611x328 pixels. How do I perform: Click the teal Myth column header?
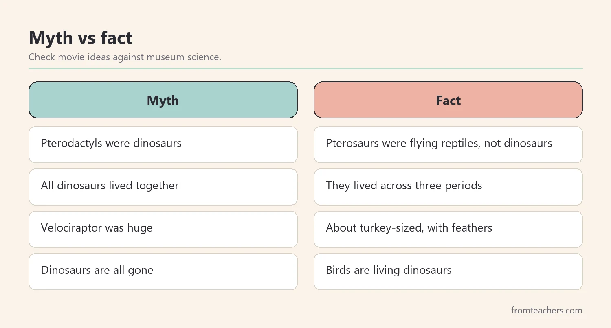(x=163, y=100)
